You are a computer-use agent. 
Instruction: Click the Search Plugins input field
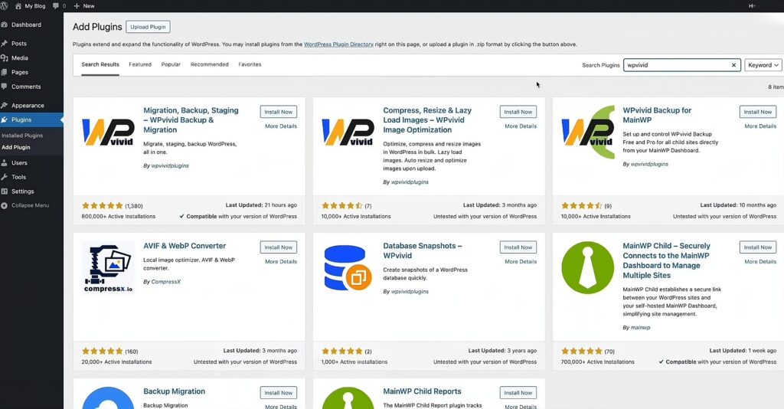676,65
